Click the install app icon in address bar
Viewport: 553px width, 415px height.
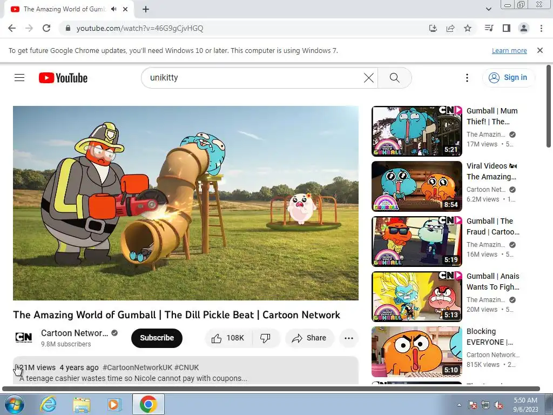pyautogui.click(x=433, y=28)
